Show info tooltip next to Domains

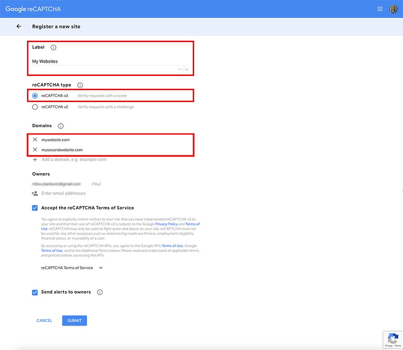[x=60, y=126]
